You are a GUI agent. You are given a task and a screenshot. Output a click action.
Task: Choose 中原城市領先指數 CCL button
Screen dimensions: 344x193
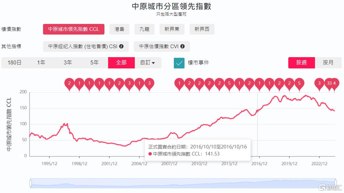[74, 29]
